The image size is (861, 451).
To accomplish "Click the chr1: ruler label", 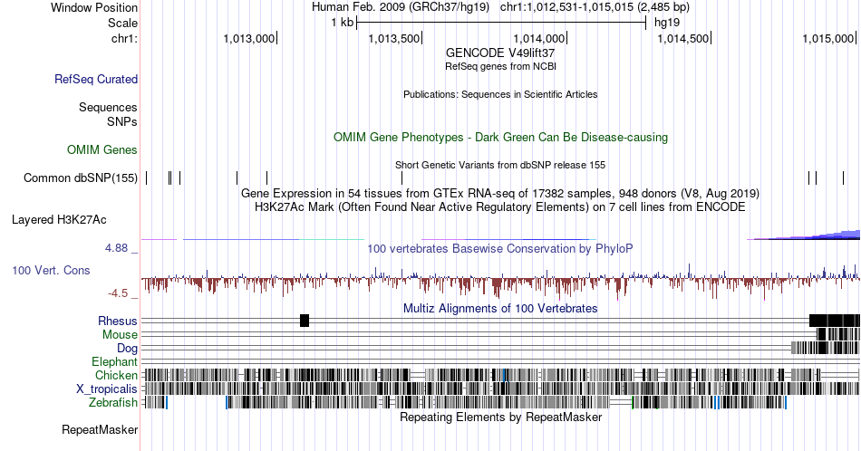I will [x=125, y=38].
